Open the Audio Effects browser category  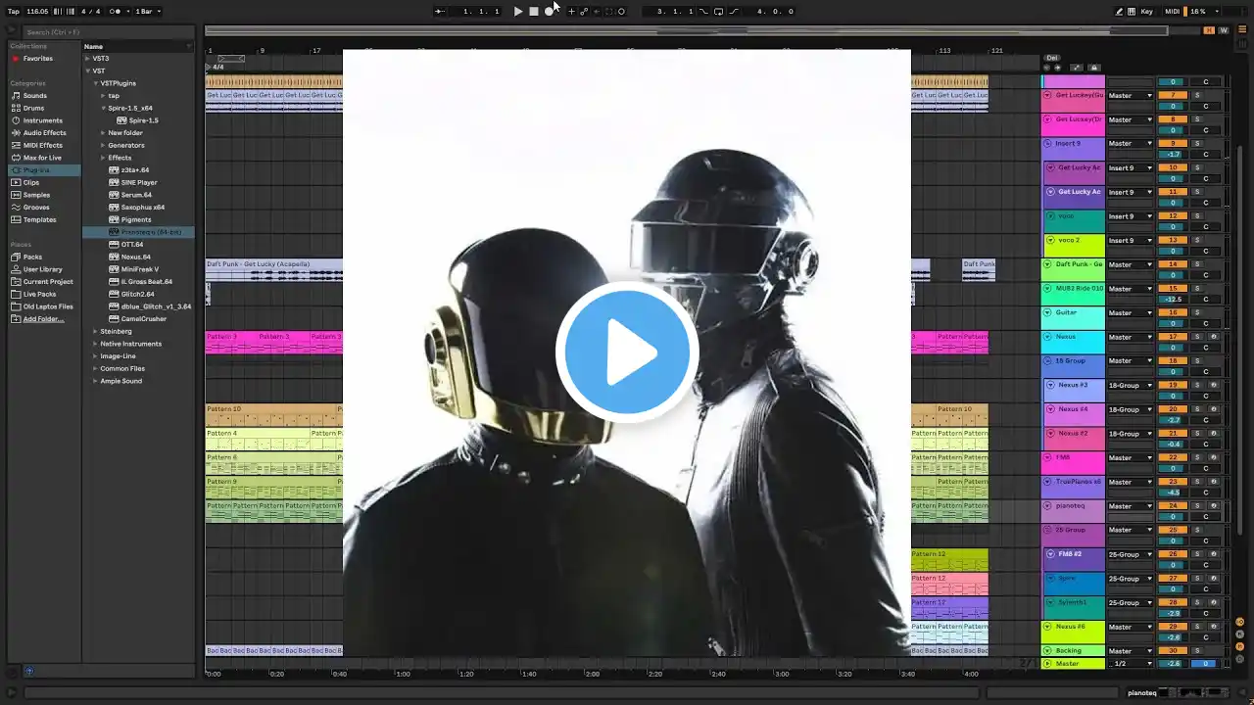[x=45, y=133]
